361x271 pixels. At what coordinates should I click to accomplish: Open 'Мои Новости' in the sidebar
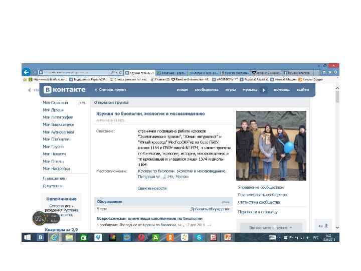pyautogui.click(x=54, y=154)
